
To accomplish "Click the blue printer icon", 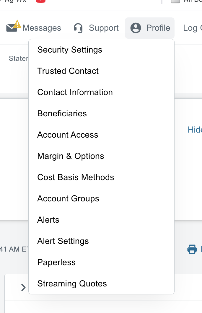I will pyautogui.click(x=192, y=250).
